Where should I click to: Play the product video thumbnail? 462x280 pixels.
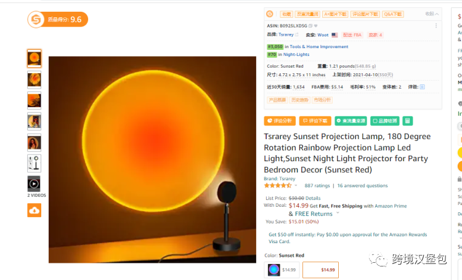tap(34, 184)
